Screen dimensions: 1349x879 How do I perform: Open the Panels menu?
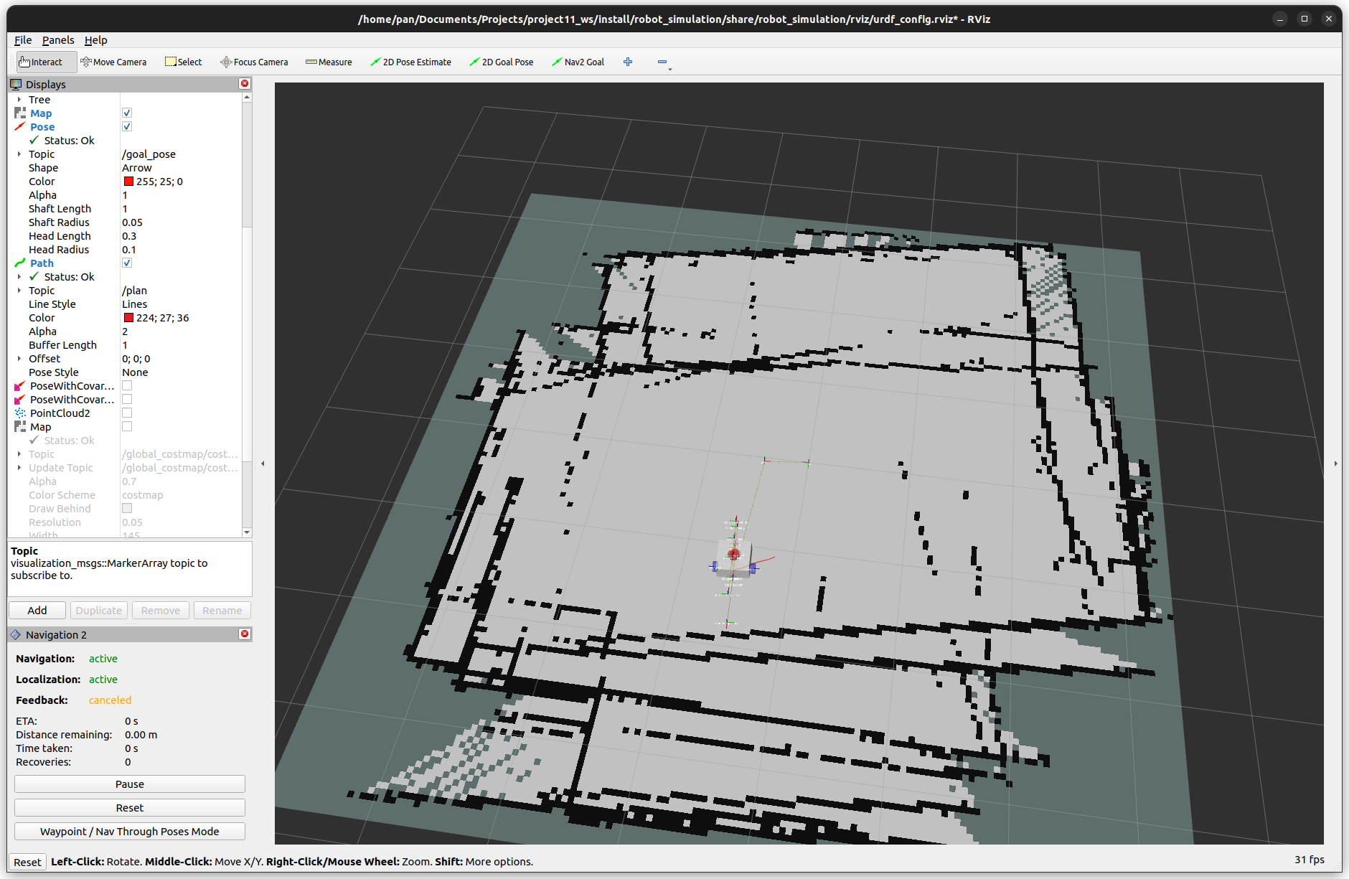point(58,40)
